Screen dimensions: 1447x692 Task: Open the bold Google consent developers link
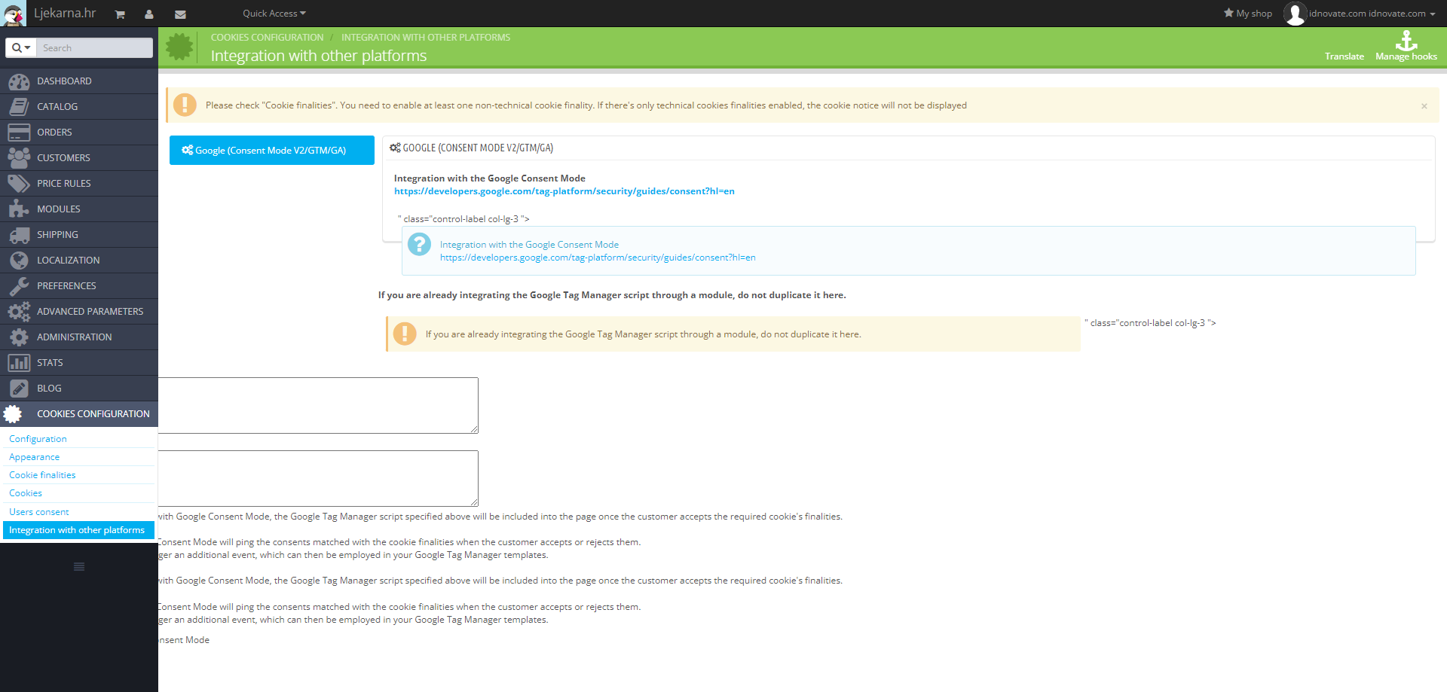[564, 191]
